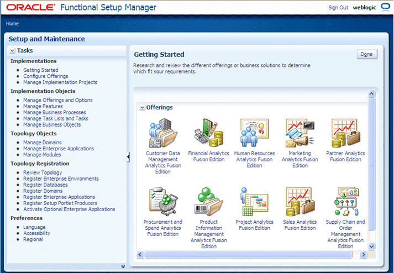Open the Supply Chain and Order Management icon
This screenshot has height=273, width=394.
click(x=345, y=202)
